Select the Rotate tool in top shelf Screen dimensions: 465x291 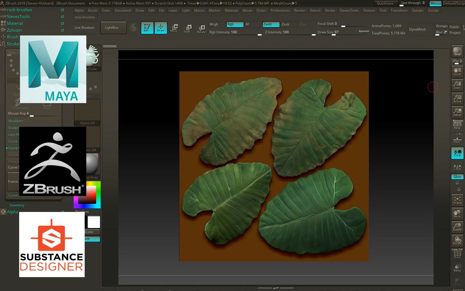202,29
